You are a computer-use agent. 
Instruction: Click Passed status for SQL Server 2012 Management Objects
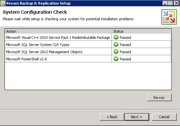[125, 52]
